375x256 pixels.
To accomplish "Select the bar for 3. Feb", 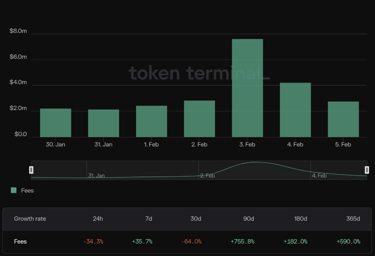I will (247, 86).
